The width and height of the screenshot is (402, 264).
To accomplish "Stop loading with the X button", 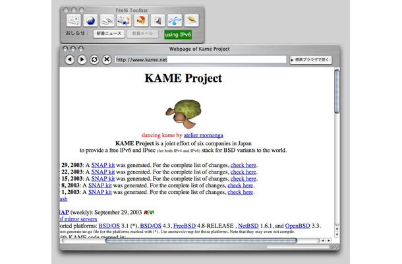I will tap(107, 59).
